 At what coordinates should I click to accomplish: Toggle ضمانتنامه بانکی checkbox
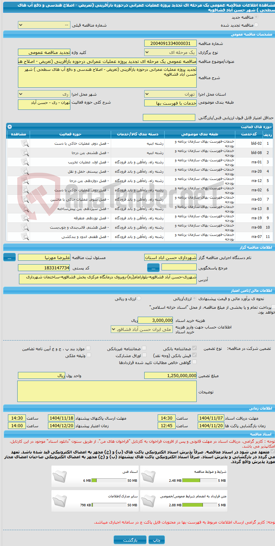195,348
